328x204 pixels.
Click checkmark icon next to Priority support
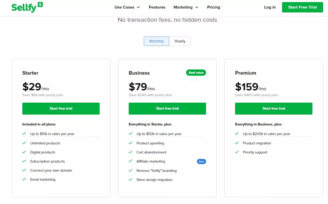tap(237, 152)
